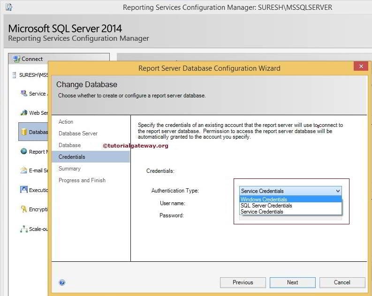
Task: Click the Previous button
Action: [243, 282]
